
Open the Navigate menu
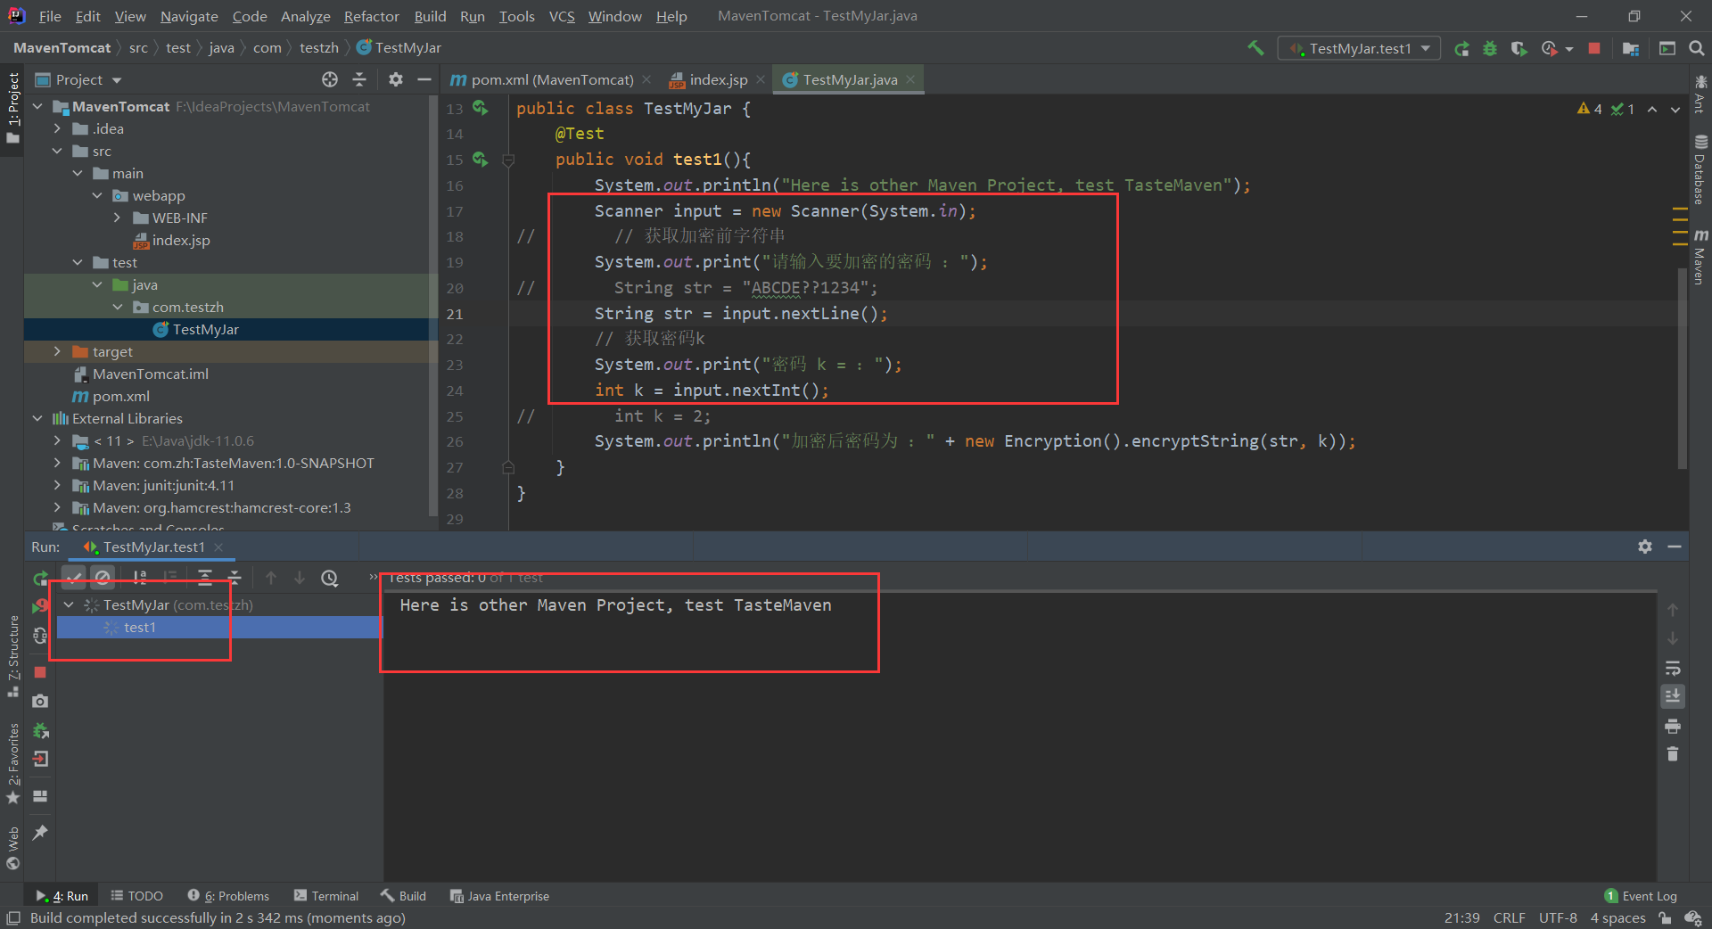coord(189,16)
